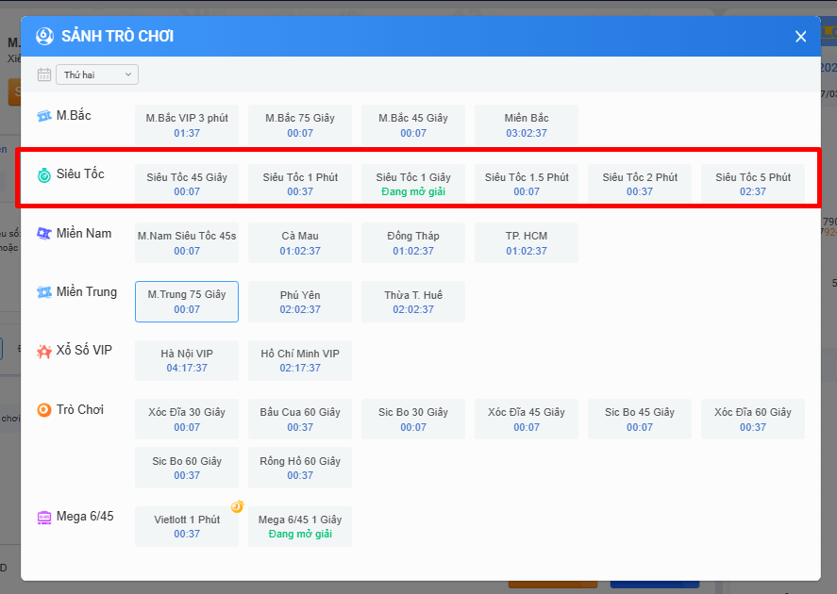Click the calendar icon beside the day selector
This screenshot has width=837, height=594.
coord(44,74)
